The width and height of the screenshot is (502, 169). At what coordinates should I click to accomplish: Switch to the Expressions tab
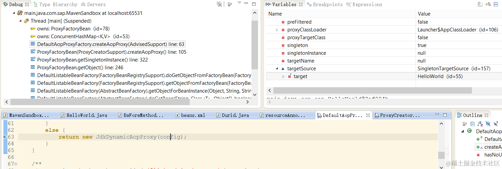[364, 4]
